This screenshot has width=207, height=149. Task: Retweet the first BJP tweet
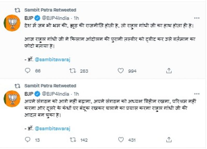[x=73, y=71]
